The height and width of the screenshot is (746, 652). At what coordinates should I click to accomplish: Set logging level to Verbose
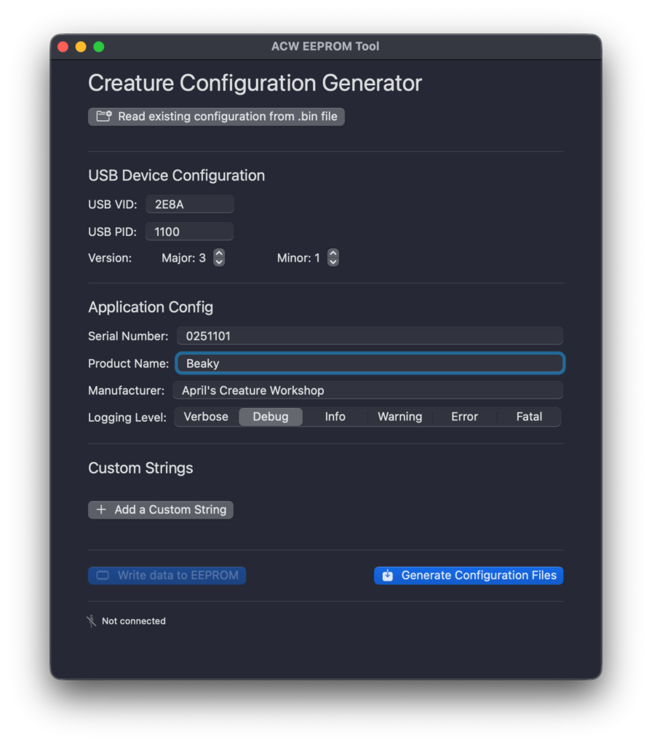pyautogui.click(x=206, y=417)
